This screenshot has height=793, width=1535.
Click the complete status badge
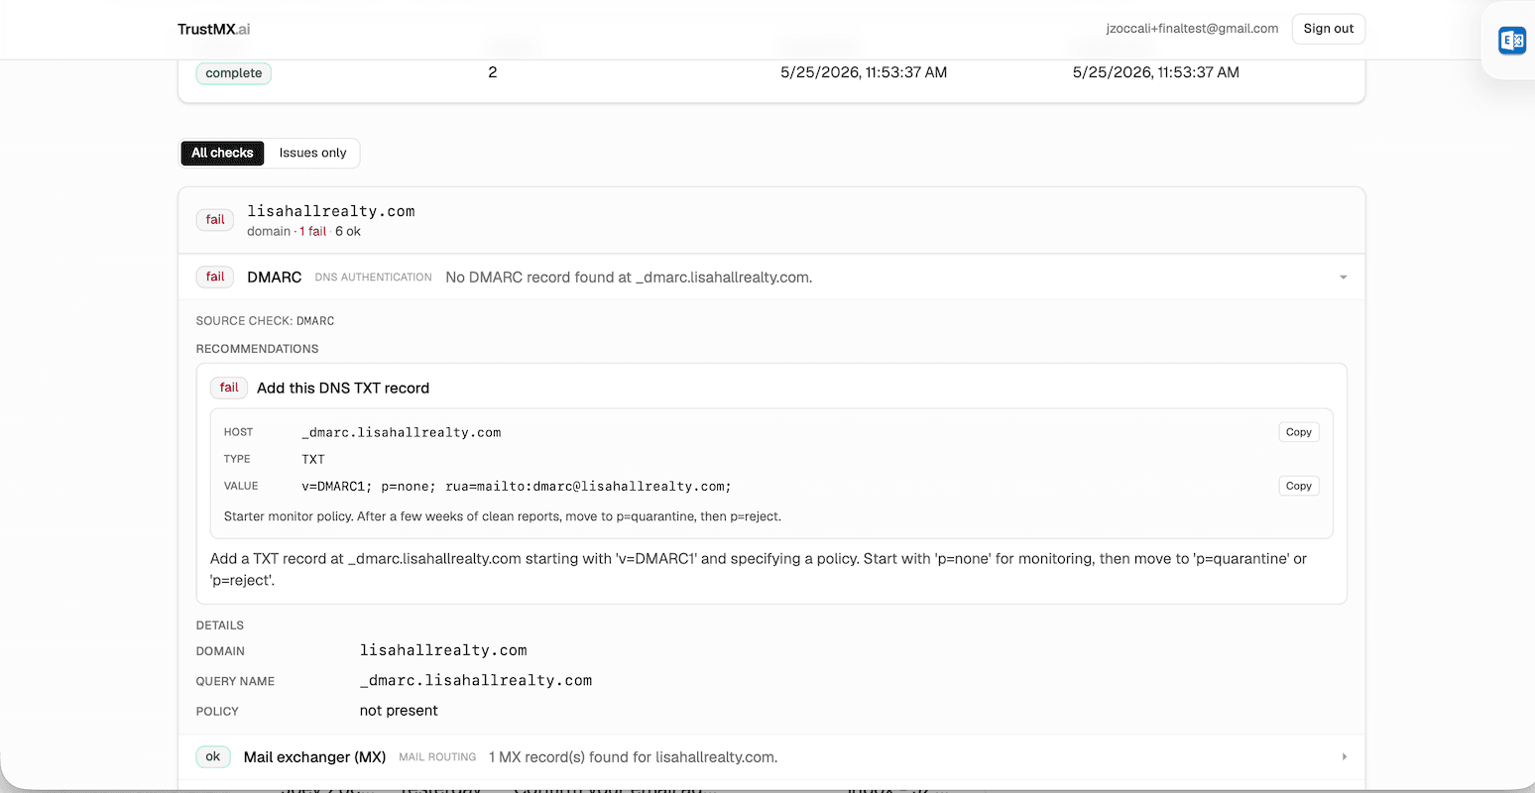(x=234, y=73)
